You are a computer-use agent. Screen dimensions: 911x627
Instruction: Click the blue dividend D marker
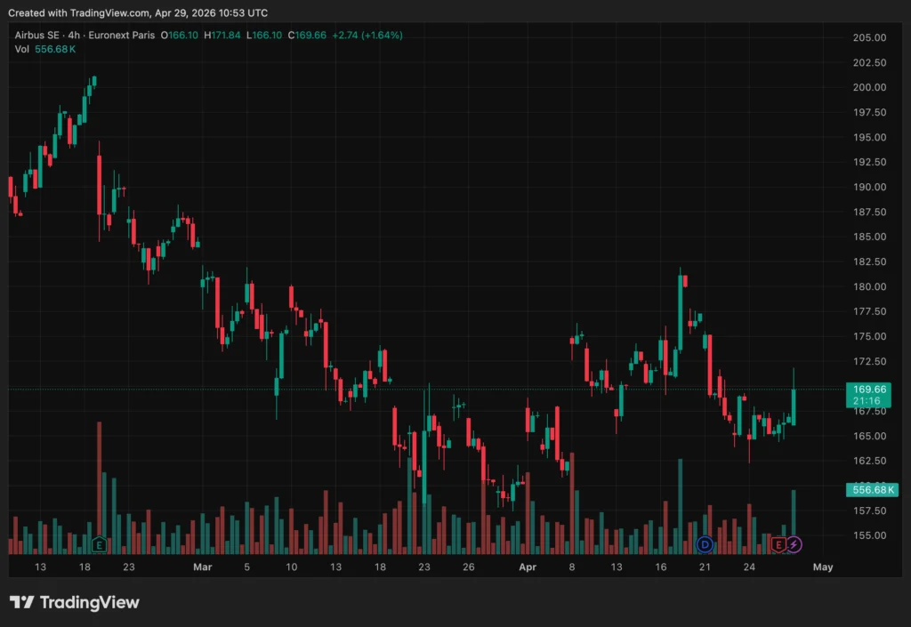click(705, 543)
